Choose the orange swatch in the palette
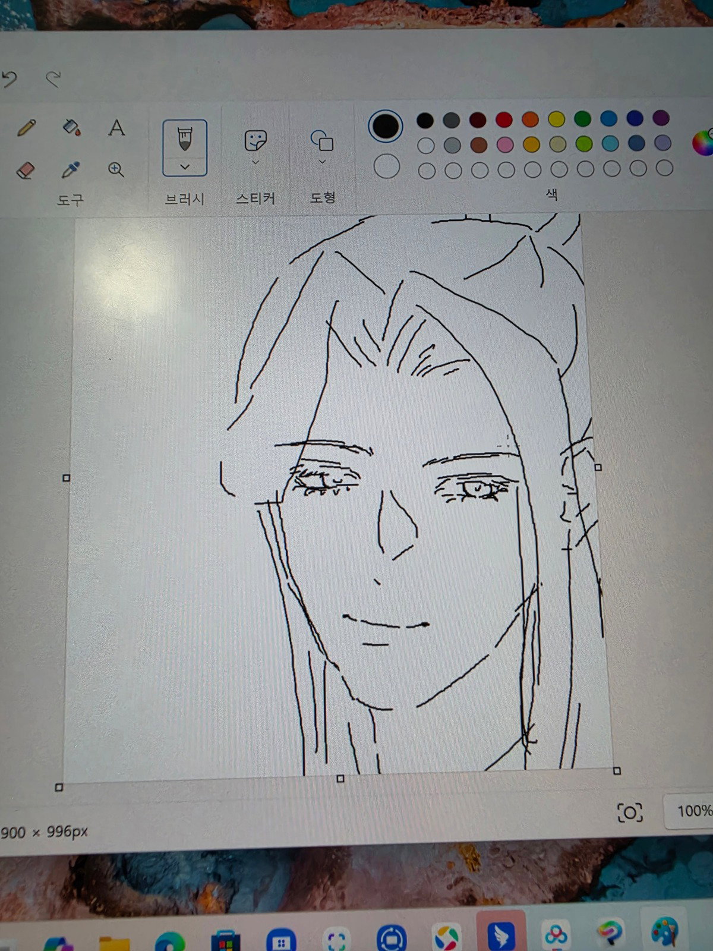This screenshot has width=713, height=951. coord(530,119)
